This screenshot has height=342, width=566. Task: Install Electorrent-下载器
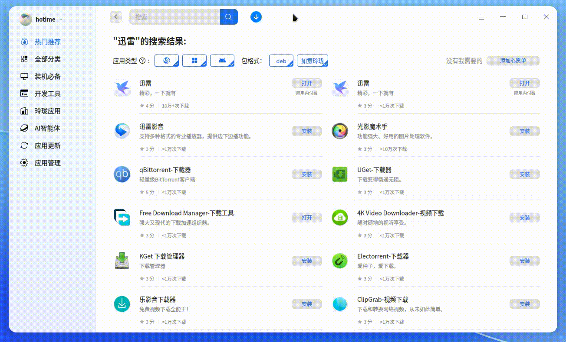tap(525, 261)
